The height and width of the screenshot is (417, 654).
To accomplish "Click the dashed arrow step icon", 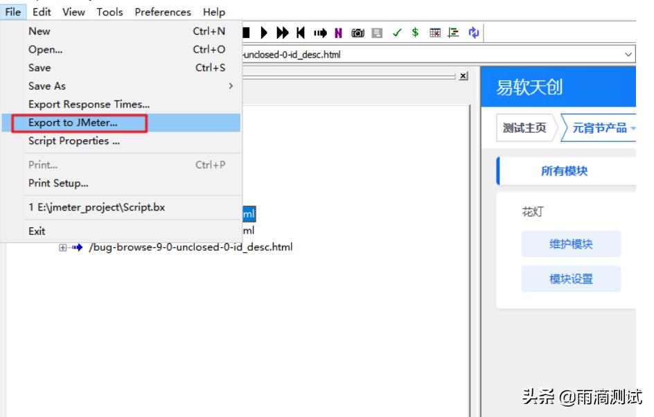I will tap(320, 33).
